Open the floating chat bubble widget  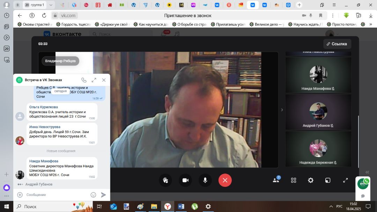click(363, 196)
